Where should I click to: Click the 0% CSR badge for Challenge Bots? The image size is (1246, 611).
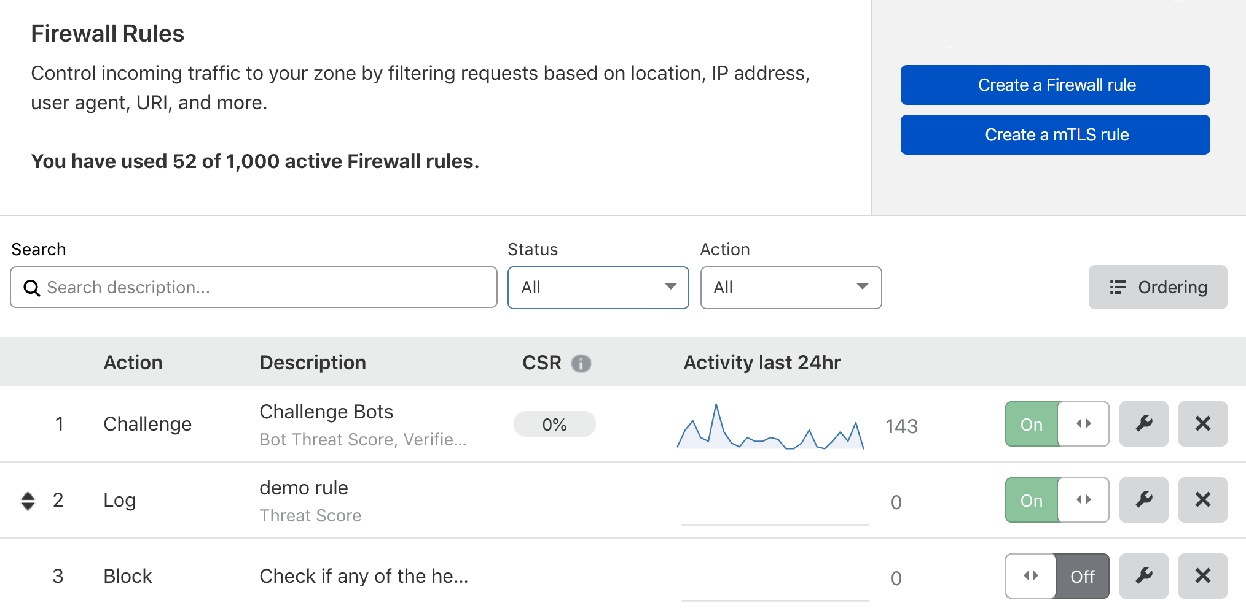pos(554,424)
